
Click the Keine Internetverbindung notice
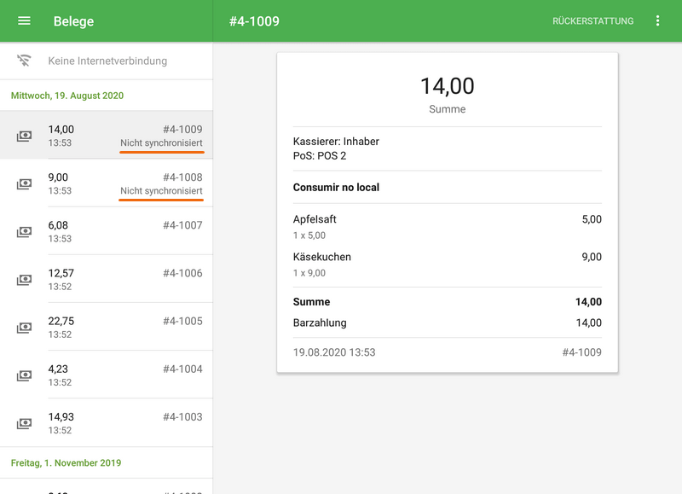click(x=107, y=61)
